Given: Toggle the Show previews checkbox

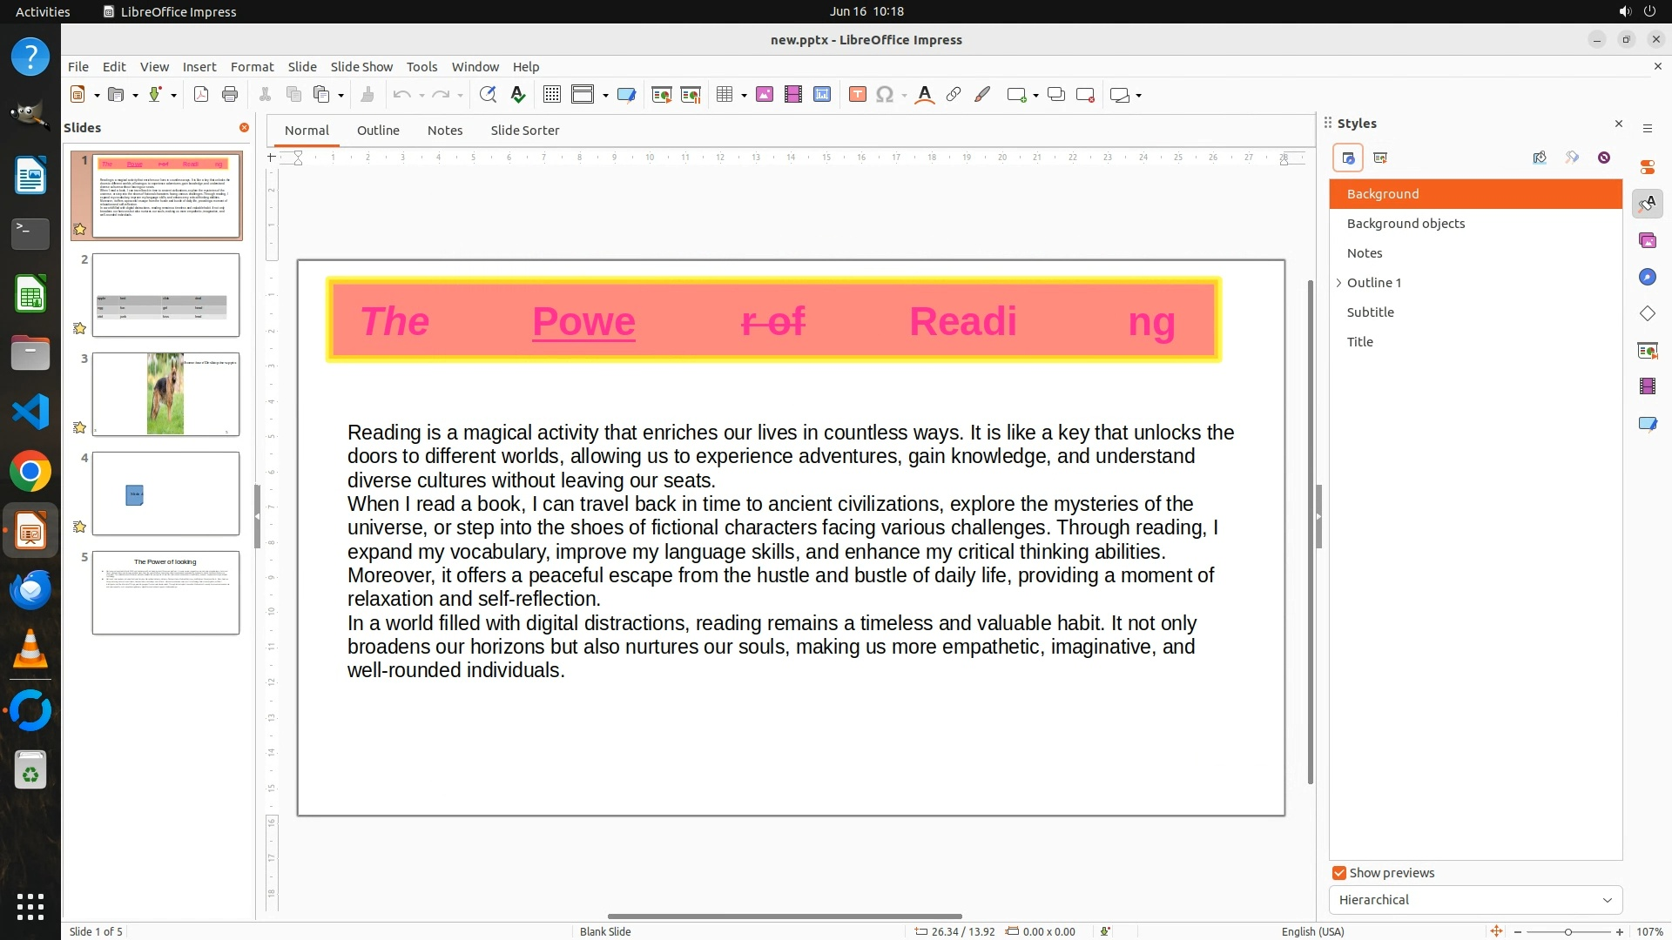Looking at the screenshot, I should [1339, 873].
